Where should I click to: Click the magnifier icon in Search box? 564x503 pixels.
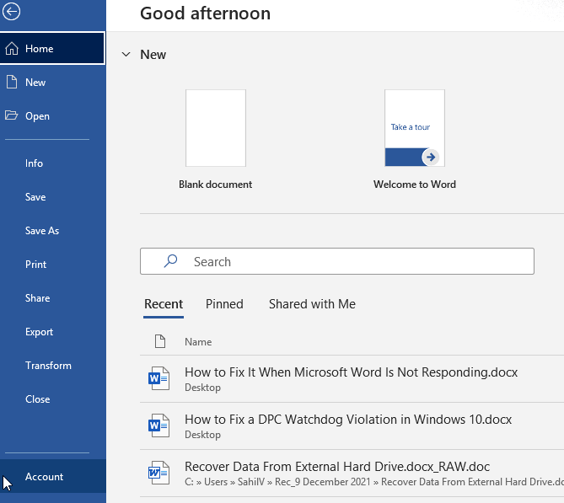[x=170, y=261]
